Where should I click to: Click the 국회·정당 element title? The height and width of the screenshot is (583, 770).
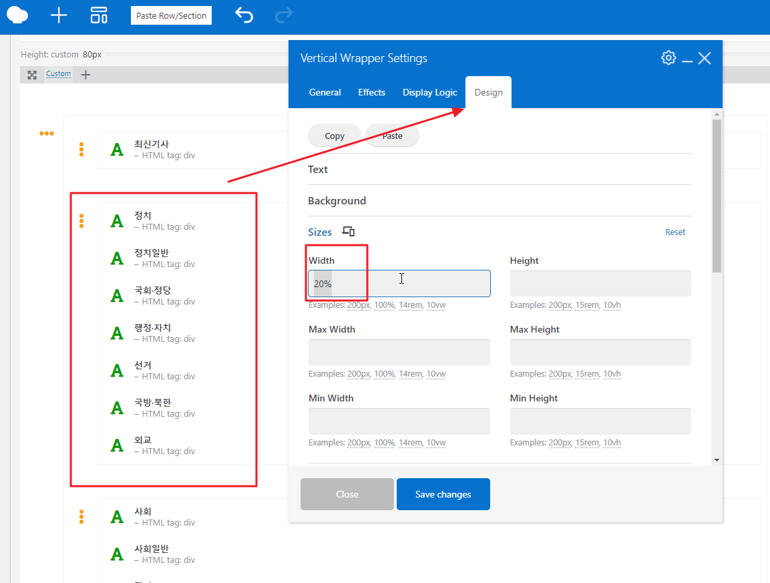153,290
